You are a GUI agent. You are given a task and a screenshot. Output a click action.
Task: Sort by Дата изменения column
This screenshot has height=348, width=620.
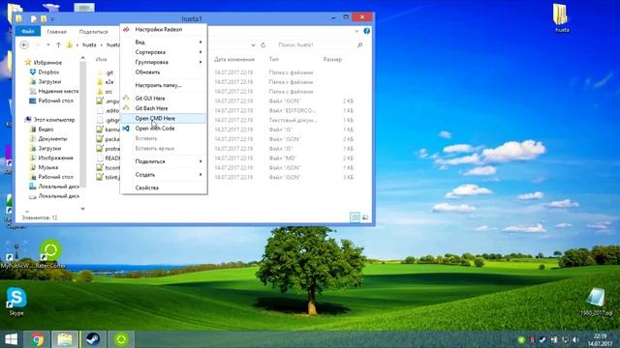[x=234, y=59]
